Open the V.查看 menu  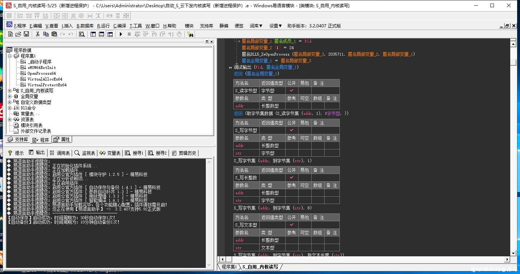tap(52, 26)
